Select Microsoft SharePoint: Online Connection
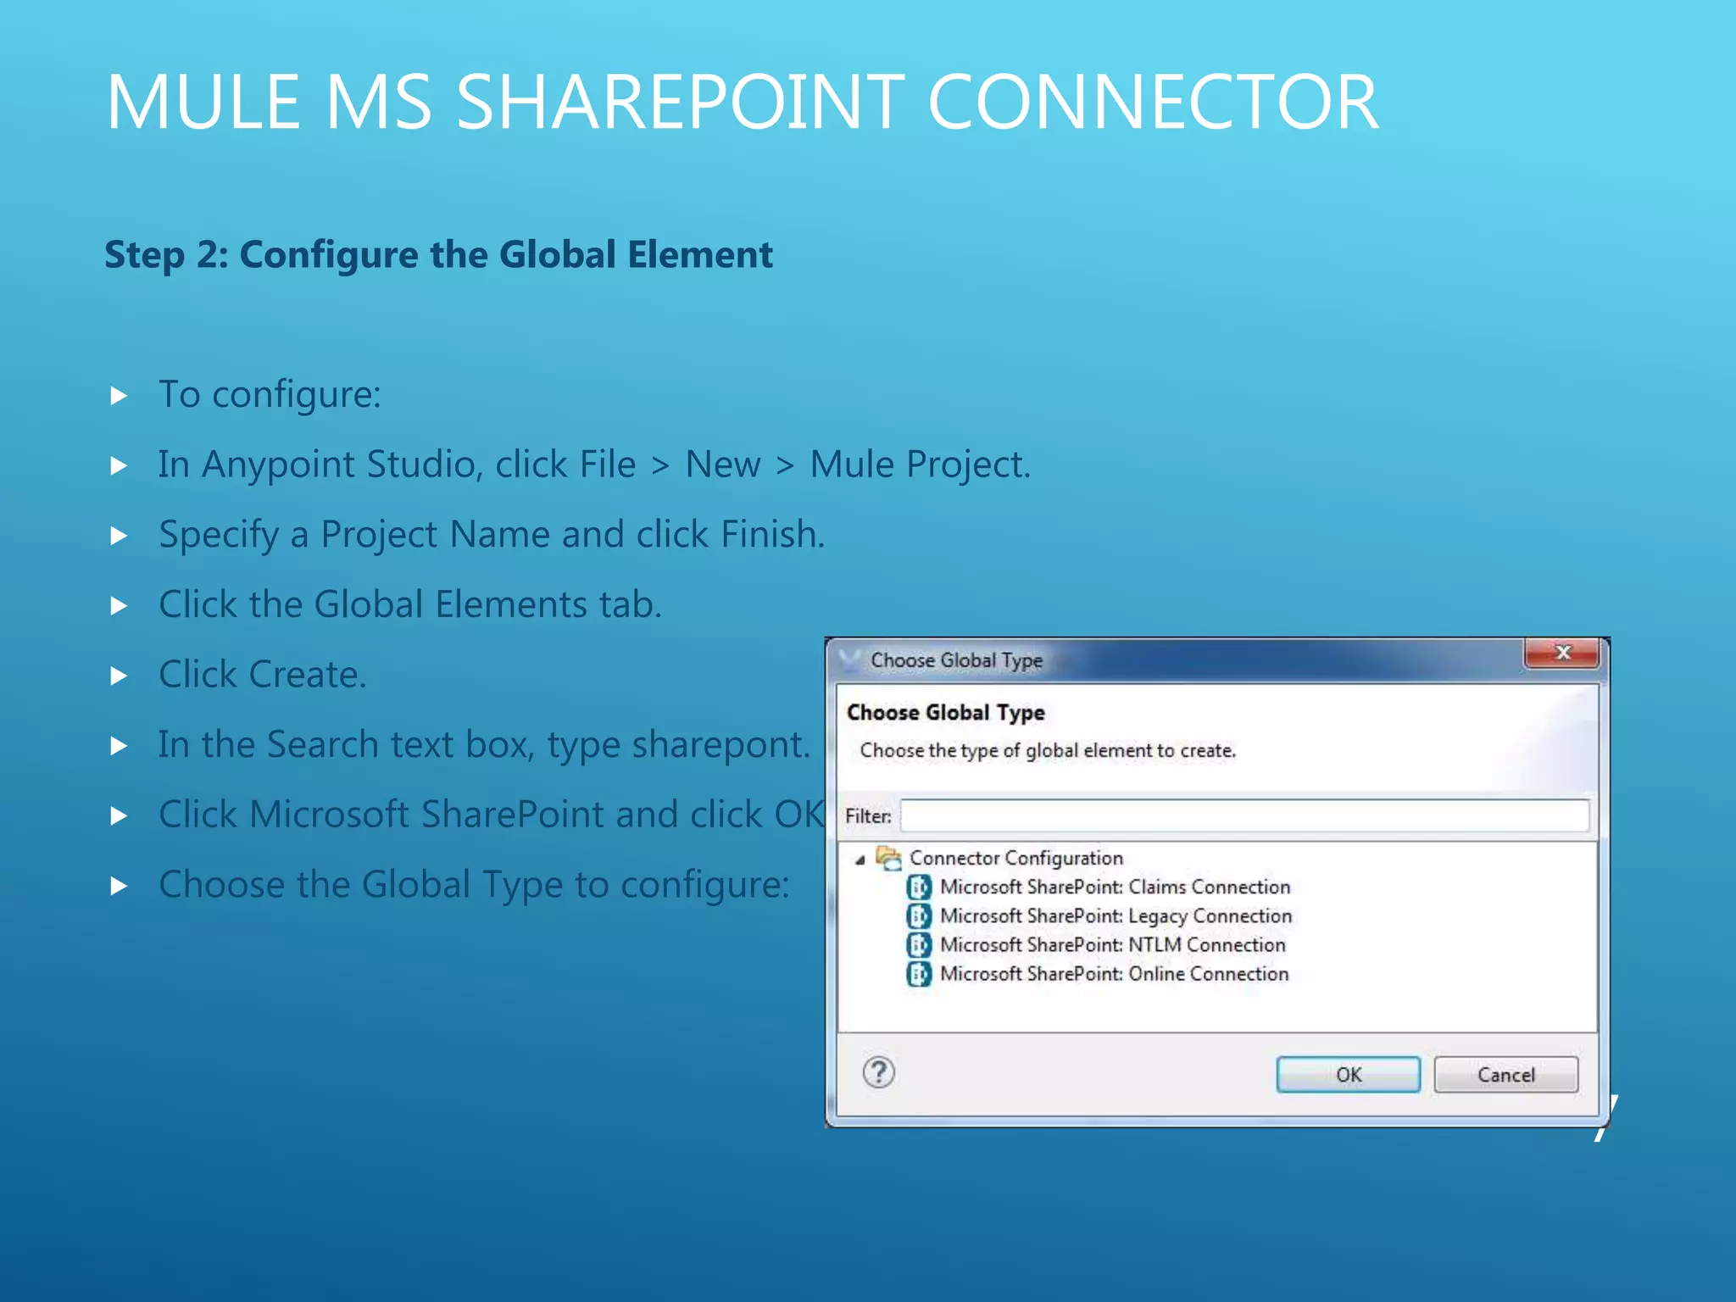The height and width of the screenshot is (1302, 1736). click(1114, 973)
